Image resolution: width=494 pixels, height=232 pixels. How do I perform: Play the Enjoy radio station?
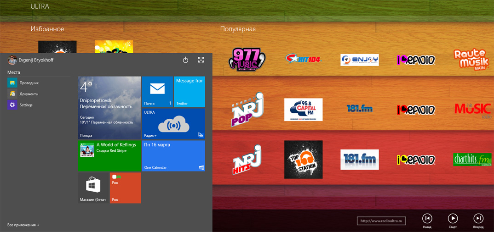pyautogui.click(x=360, y=60)
